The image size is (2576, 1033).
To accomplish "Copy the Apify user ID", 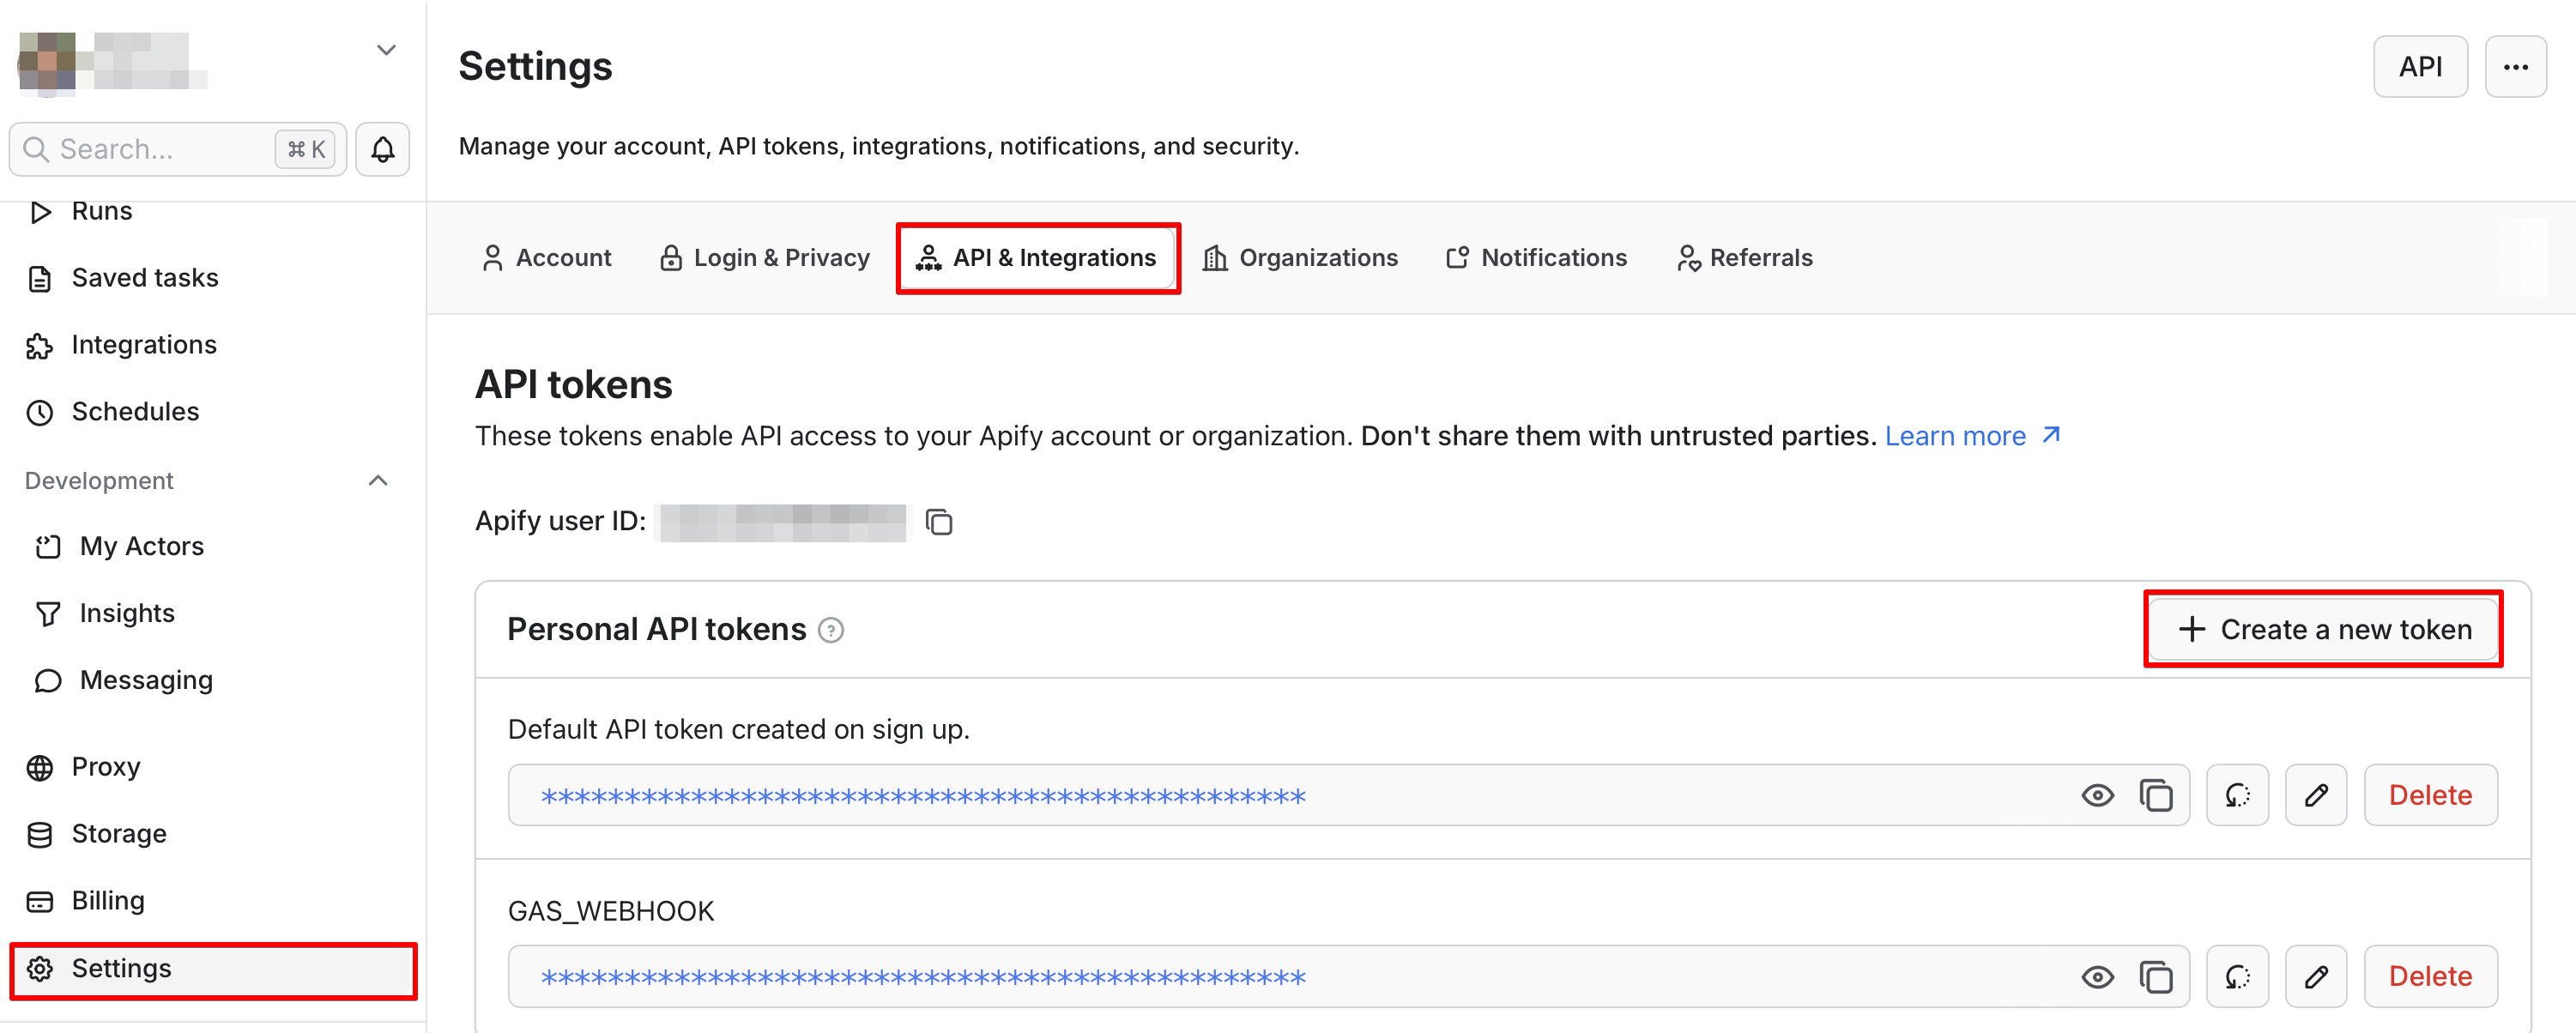I will (938, 522).
